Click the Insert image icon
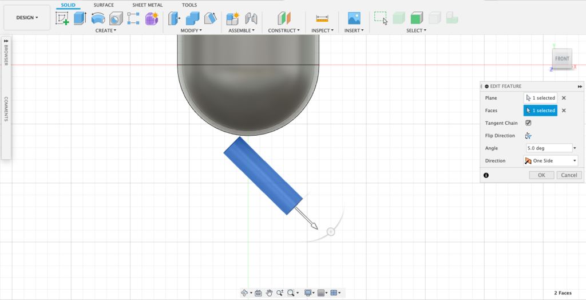This screenshot has width=586, height=300. click(x=354, y=18)
